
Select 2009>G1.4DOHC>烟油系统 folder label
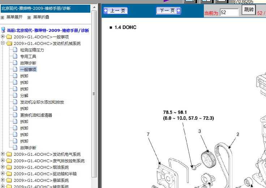41,167
